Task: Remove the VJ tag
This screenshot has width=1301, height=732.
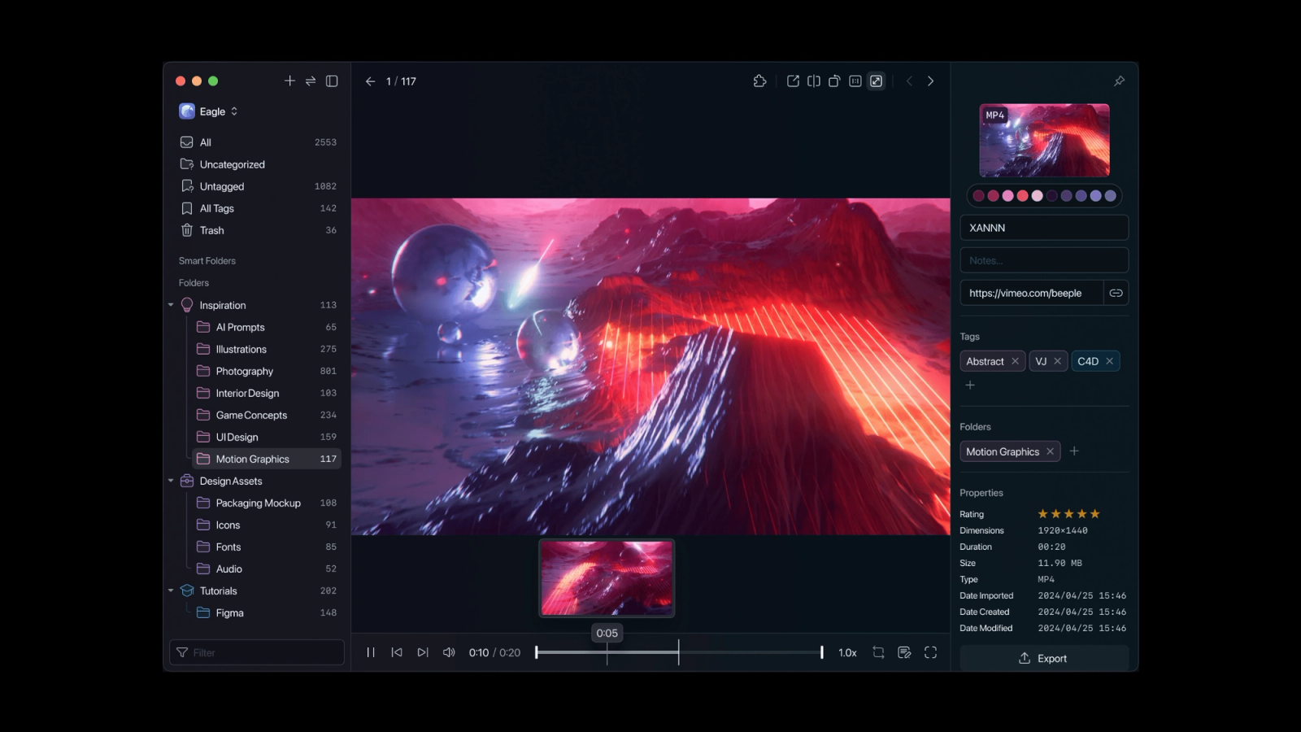Action: 1057,361
